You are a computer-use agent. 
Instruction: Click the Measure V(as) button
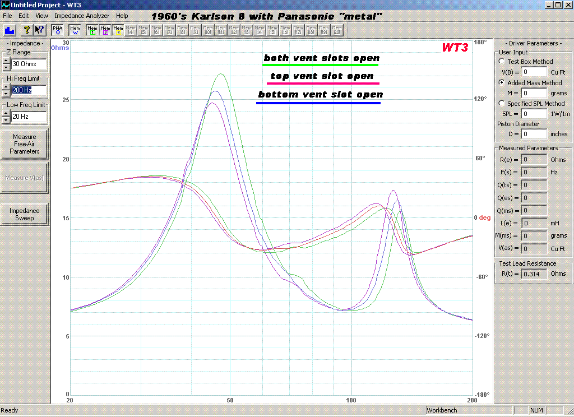(24, 178)
